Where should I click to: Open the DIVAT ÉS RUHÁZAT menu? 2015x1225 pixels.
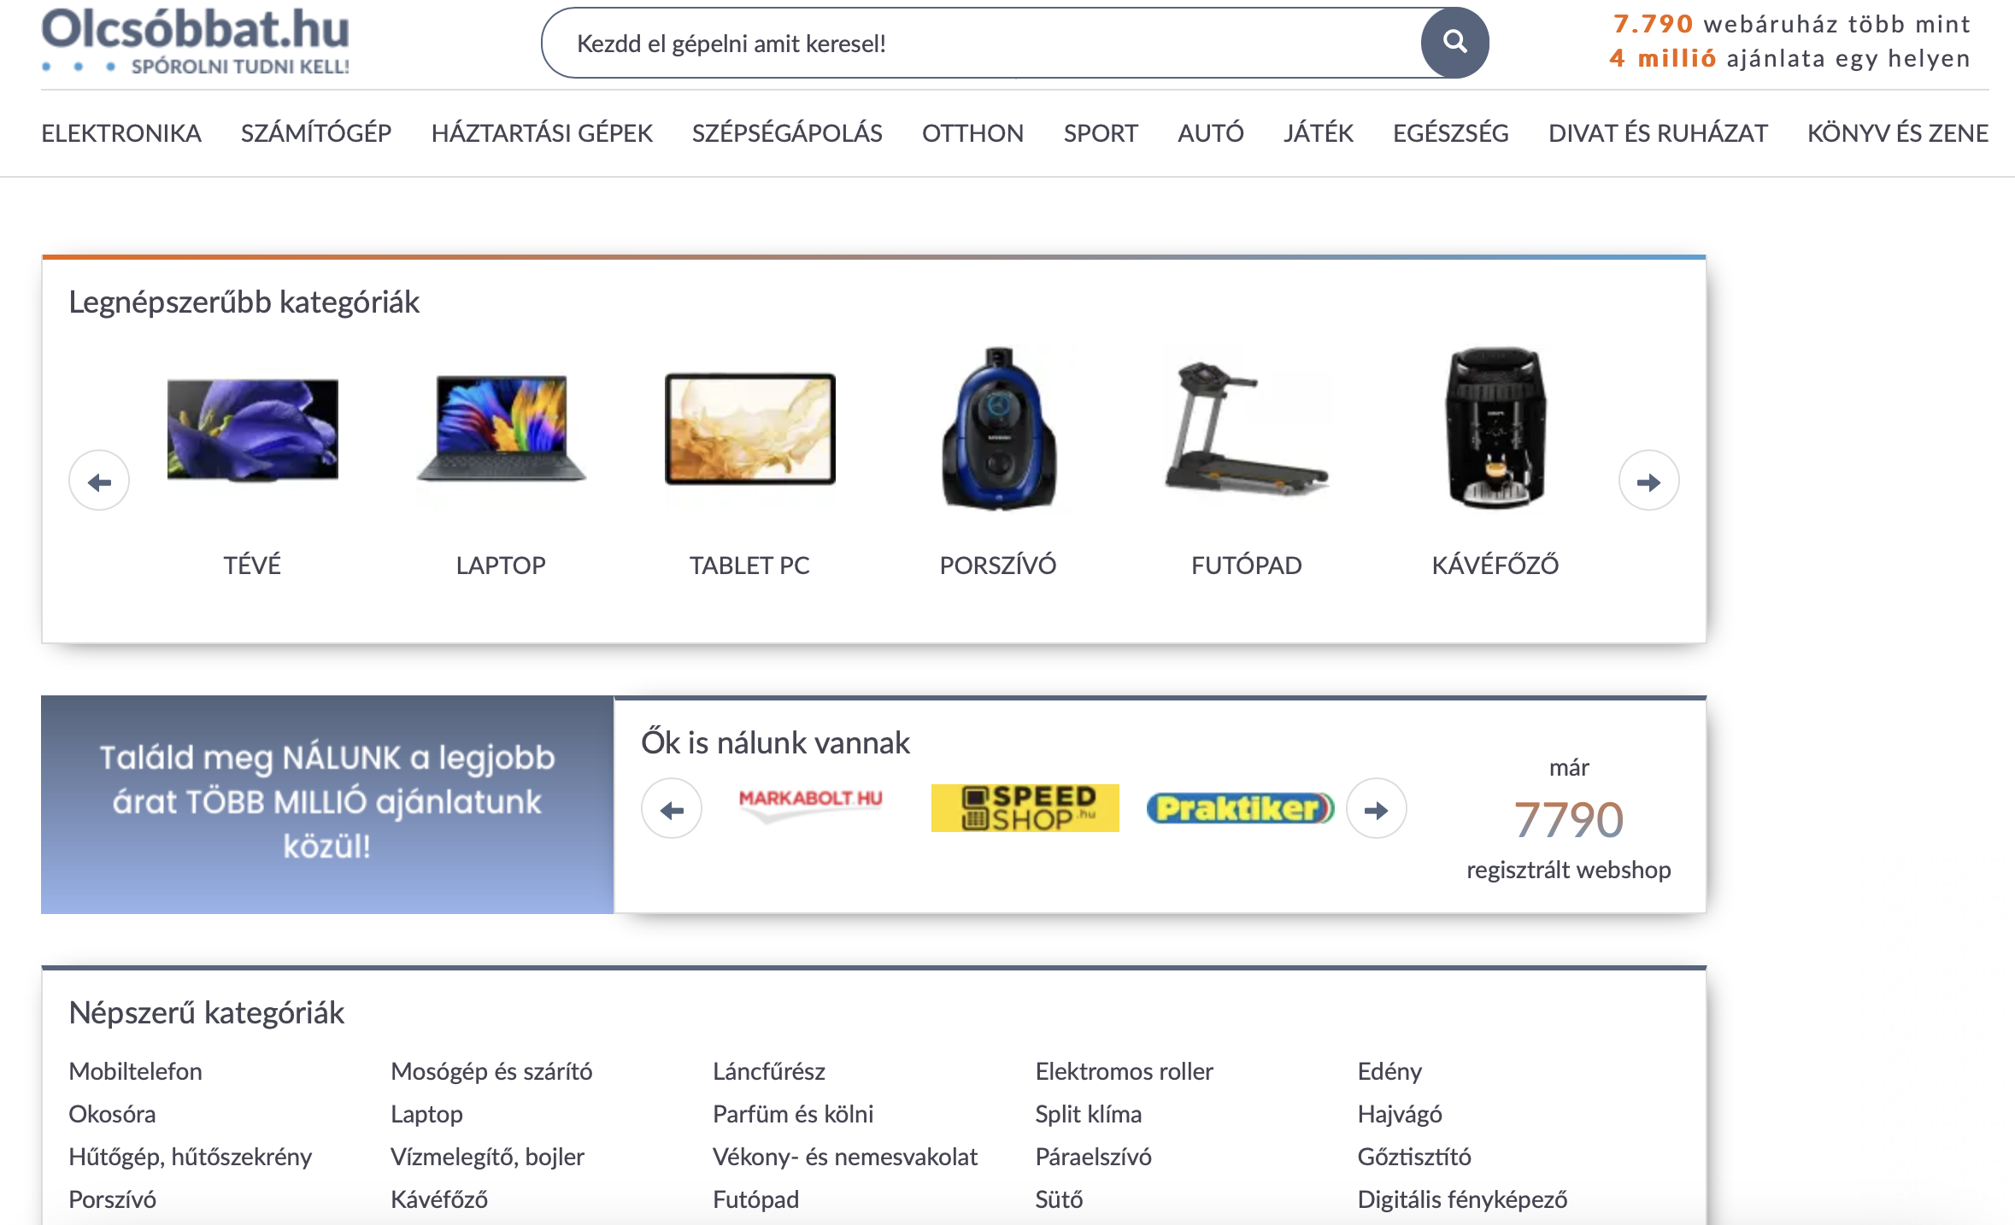pos(1658,133)
